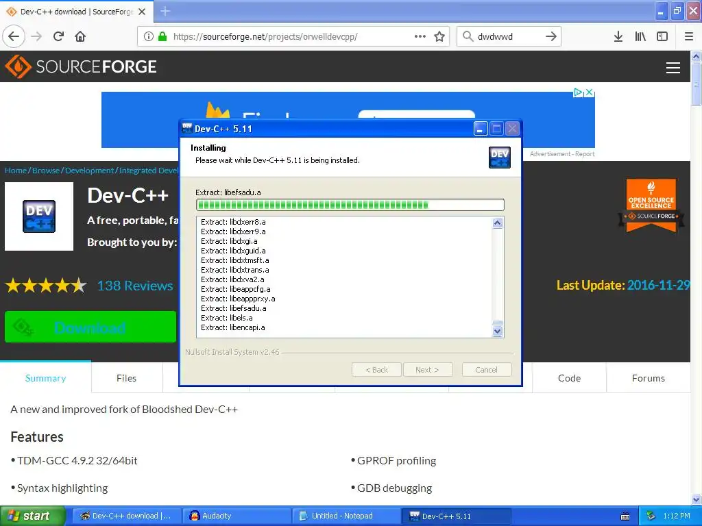The width and height of the screenshot is (702, 526).
Task: Click the browser forward arrow
Action: tap(36, 36)
